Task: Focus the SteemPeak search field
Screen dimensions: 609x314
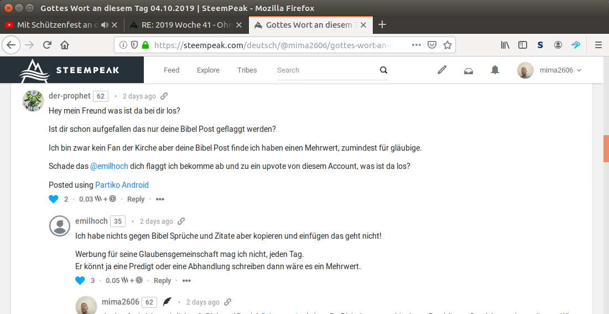Action: click(x=326, y=70)
